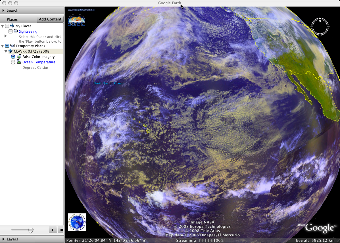Open the Sightseeing link
This screenshot has height=243, width=340.
coord(28,32)
